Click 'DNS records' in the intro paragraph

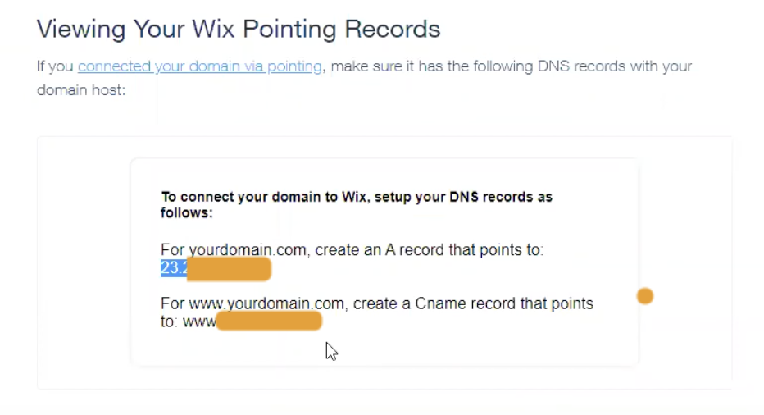point(542,66)
